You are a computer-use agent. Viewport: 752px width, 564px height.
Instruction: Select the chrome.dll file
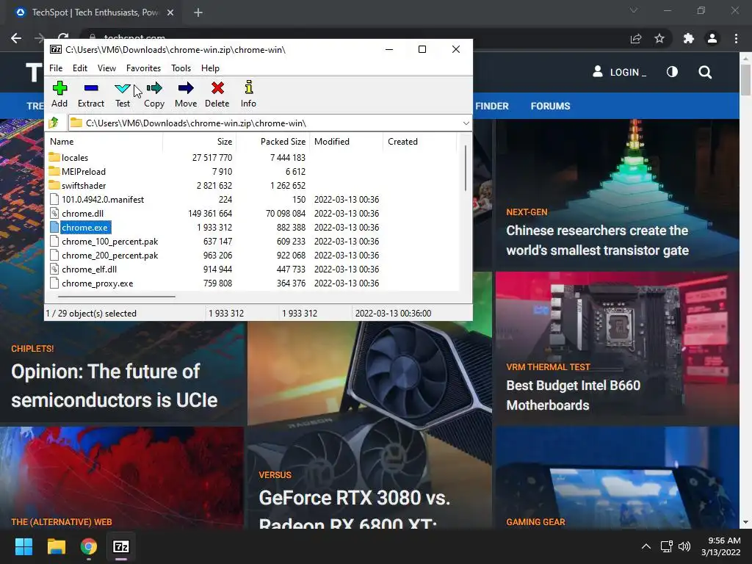pyautogui.click(x=82, y=214)
